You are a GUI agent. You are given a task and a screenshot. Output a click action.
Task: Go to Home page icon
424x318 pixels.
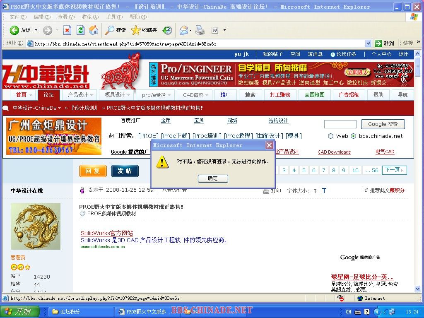pyautogui.click(x=94, y=30)
